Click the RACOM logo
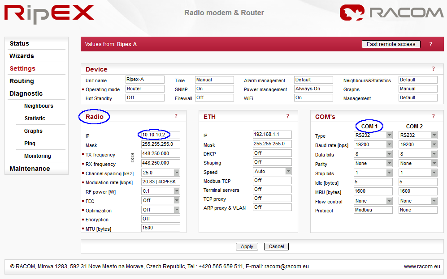The height and width of the screenshot is (279, 447). 391,13
